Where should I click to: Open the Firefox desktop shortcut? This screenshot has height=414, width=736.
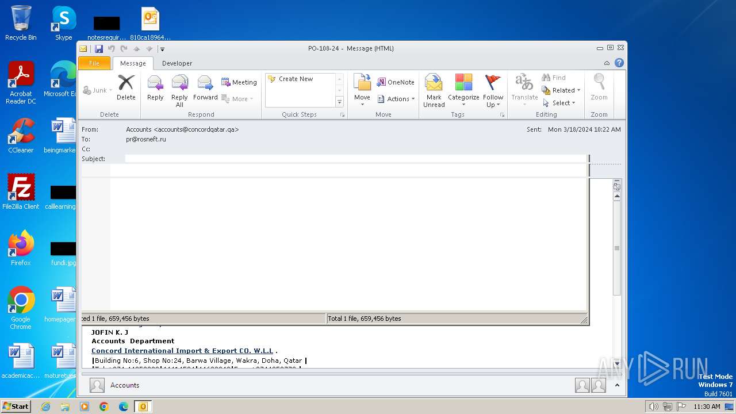[x=21, y=248]
